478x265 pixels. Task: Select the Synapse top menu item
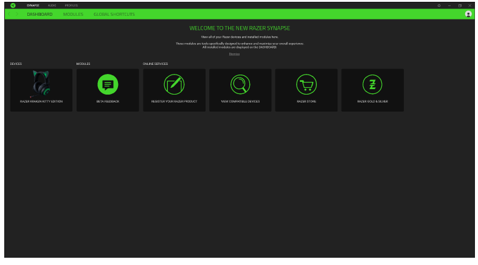pos(33,5)
